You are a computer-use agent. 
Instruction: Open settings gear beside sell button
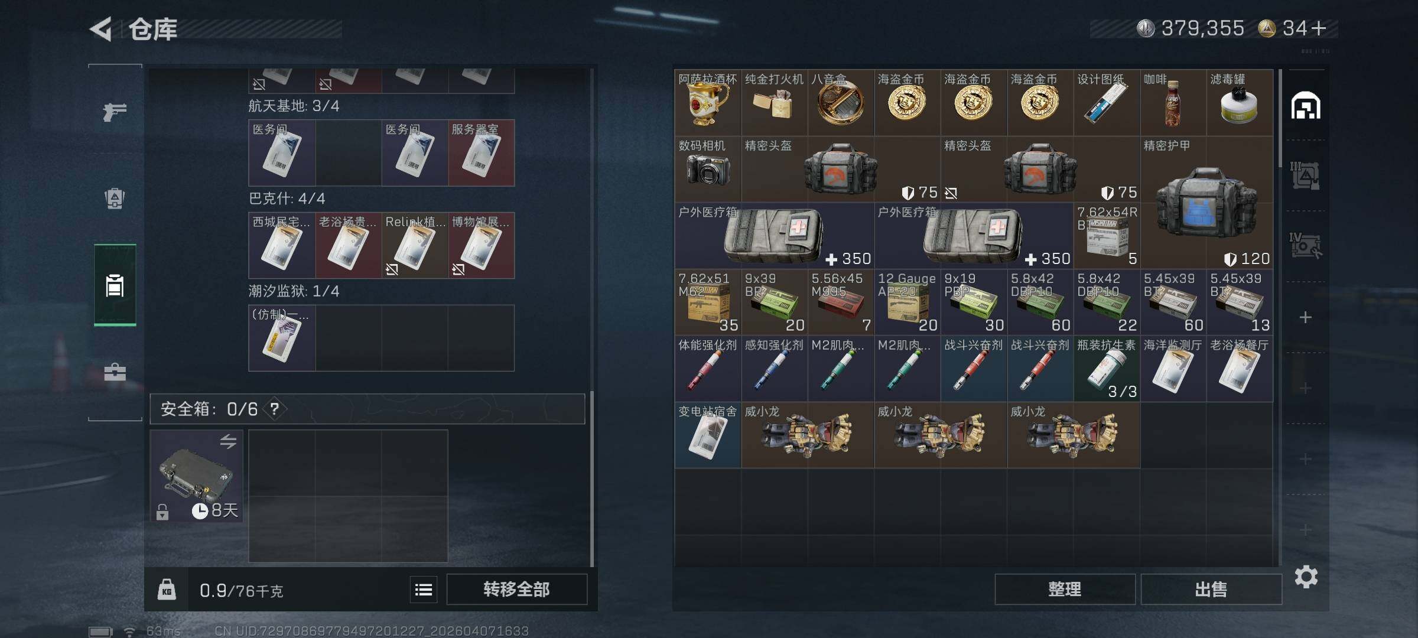(1306, 577)
